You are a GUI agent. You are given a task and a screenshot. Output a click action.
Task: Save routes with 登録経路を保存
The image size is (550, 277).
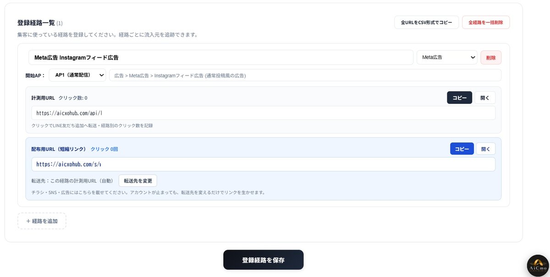tap(264, 260)
